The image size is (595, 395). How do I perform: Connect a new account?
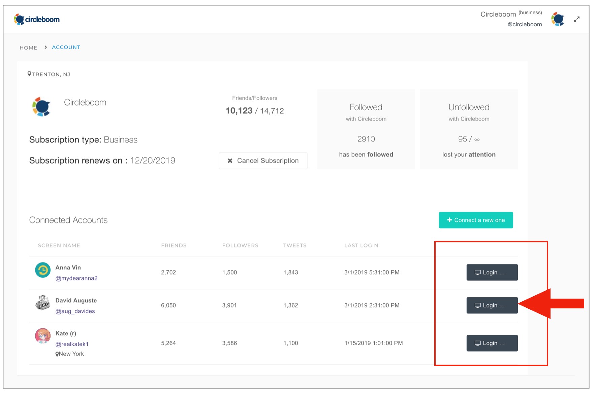[x=476, y=220]
